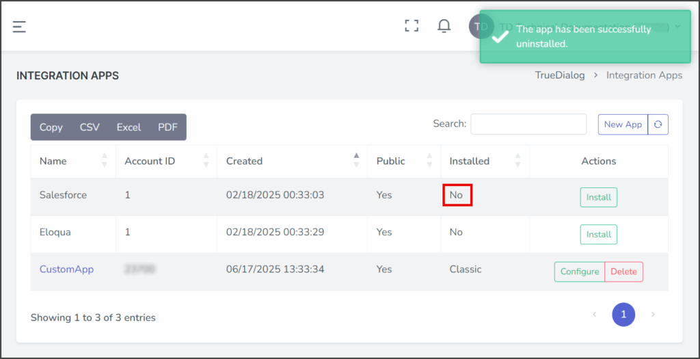700x359 pixels.
Task: Click the Actions column header
Action: (x=599, y=161)
